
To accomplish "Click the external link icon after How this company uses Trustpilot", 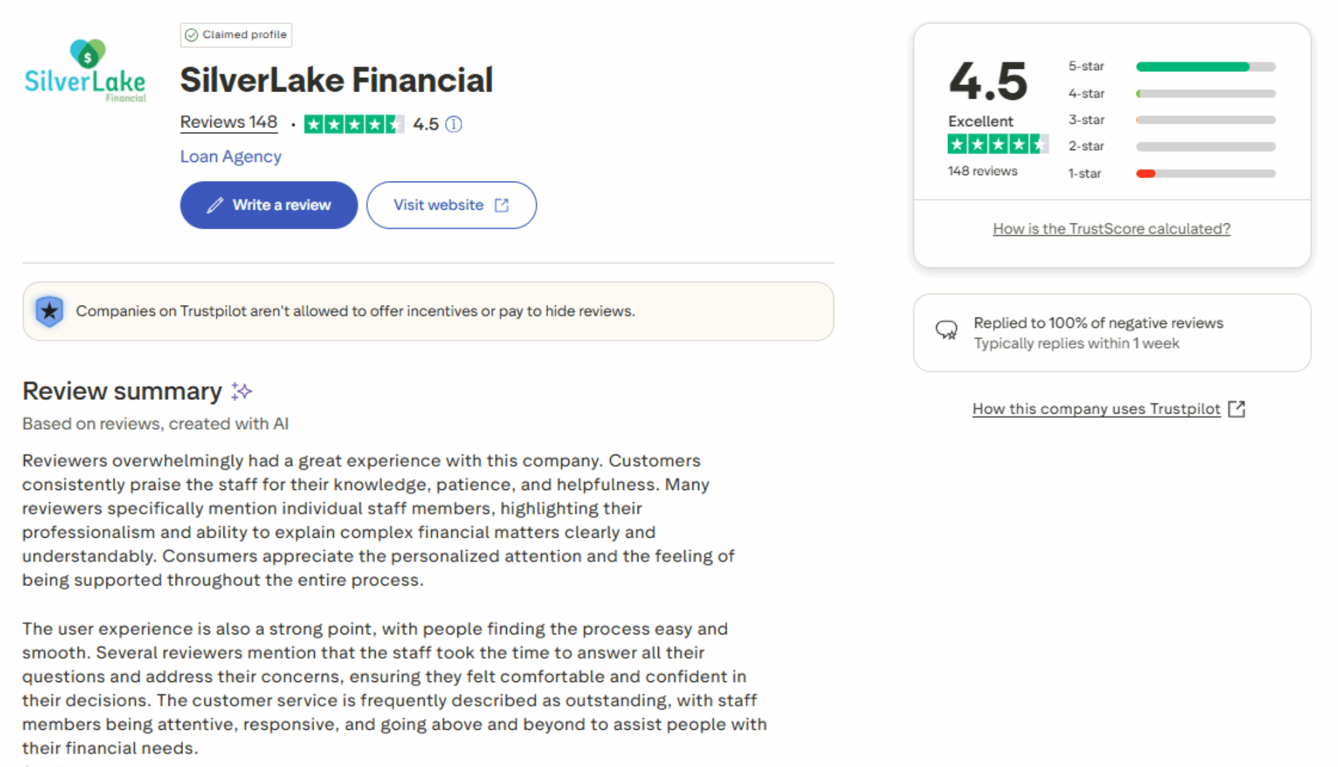I will 1237,408.
